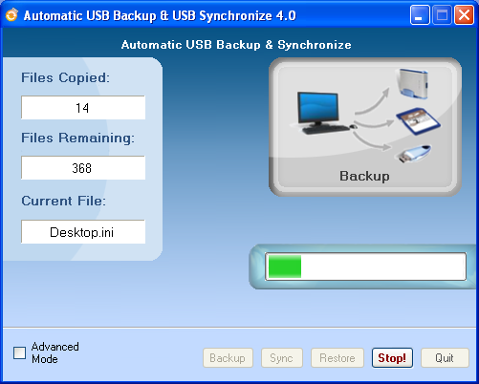The image size is (479, 384).
Task: Enable the Advanced Mode checkbox
Action: (19, 352)
